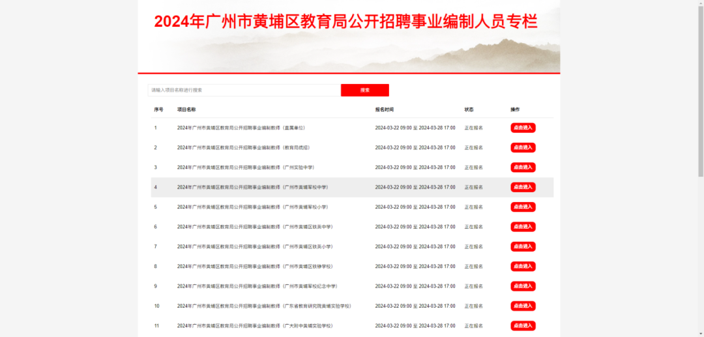This screenshot has width=704, height=337.
Task: Click 点击进入 for 铁英中学 row 6
Action: [523, 227]
